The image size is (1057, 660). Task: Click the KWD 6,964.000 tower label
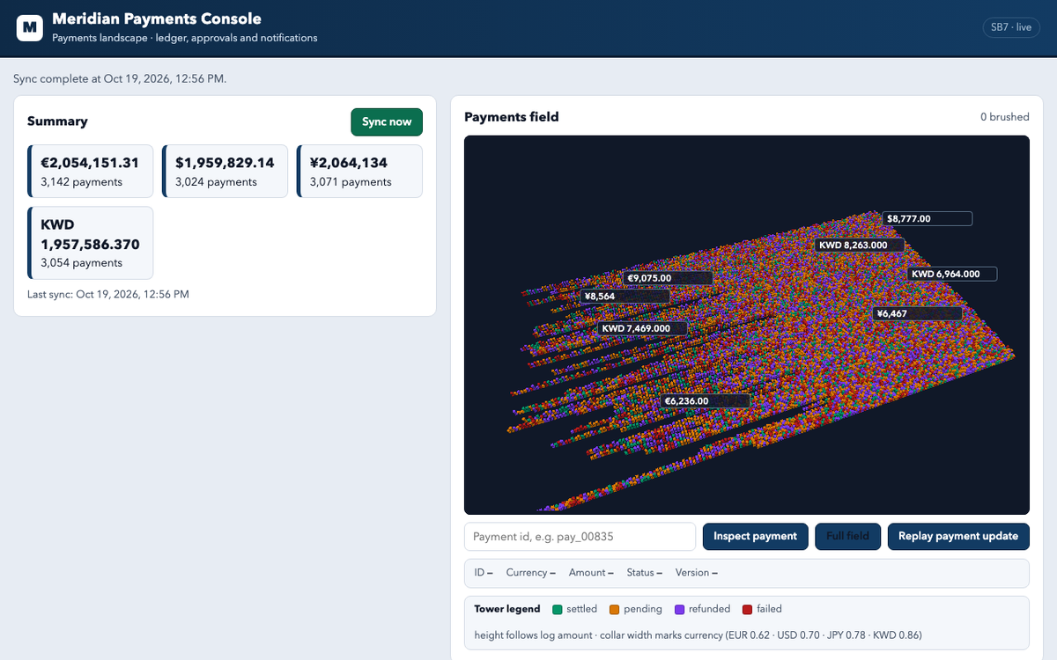tap(952, 274)
